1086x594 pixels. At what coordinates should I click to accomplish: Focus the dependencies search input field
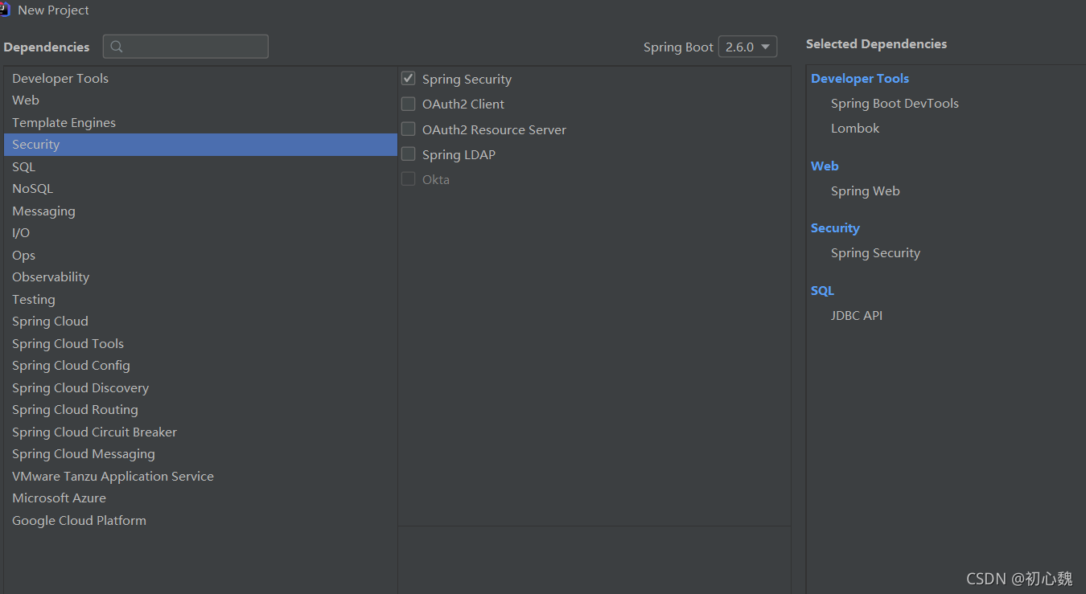pyautogui.click(x=186, y=47)
